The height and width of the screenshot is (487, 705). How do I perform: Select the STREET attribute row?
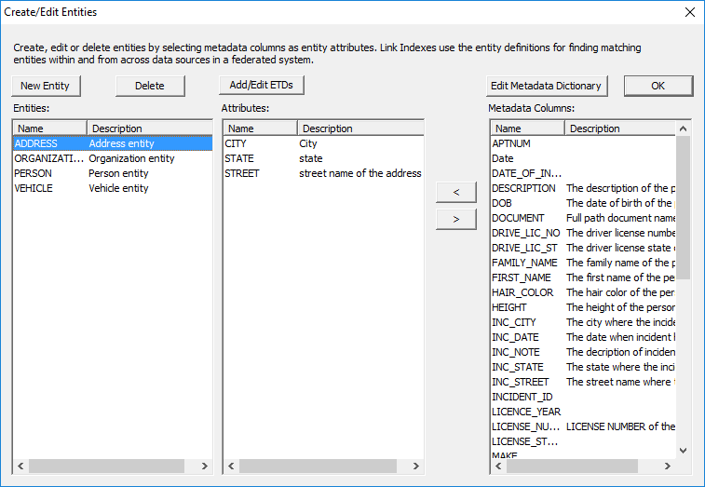point(242,173)
